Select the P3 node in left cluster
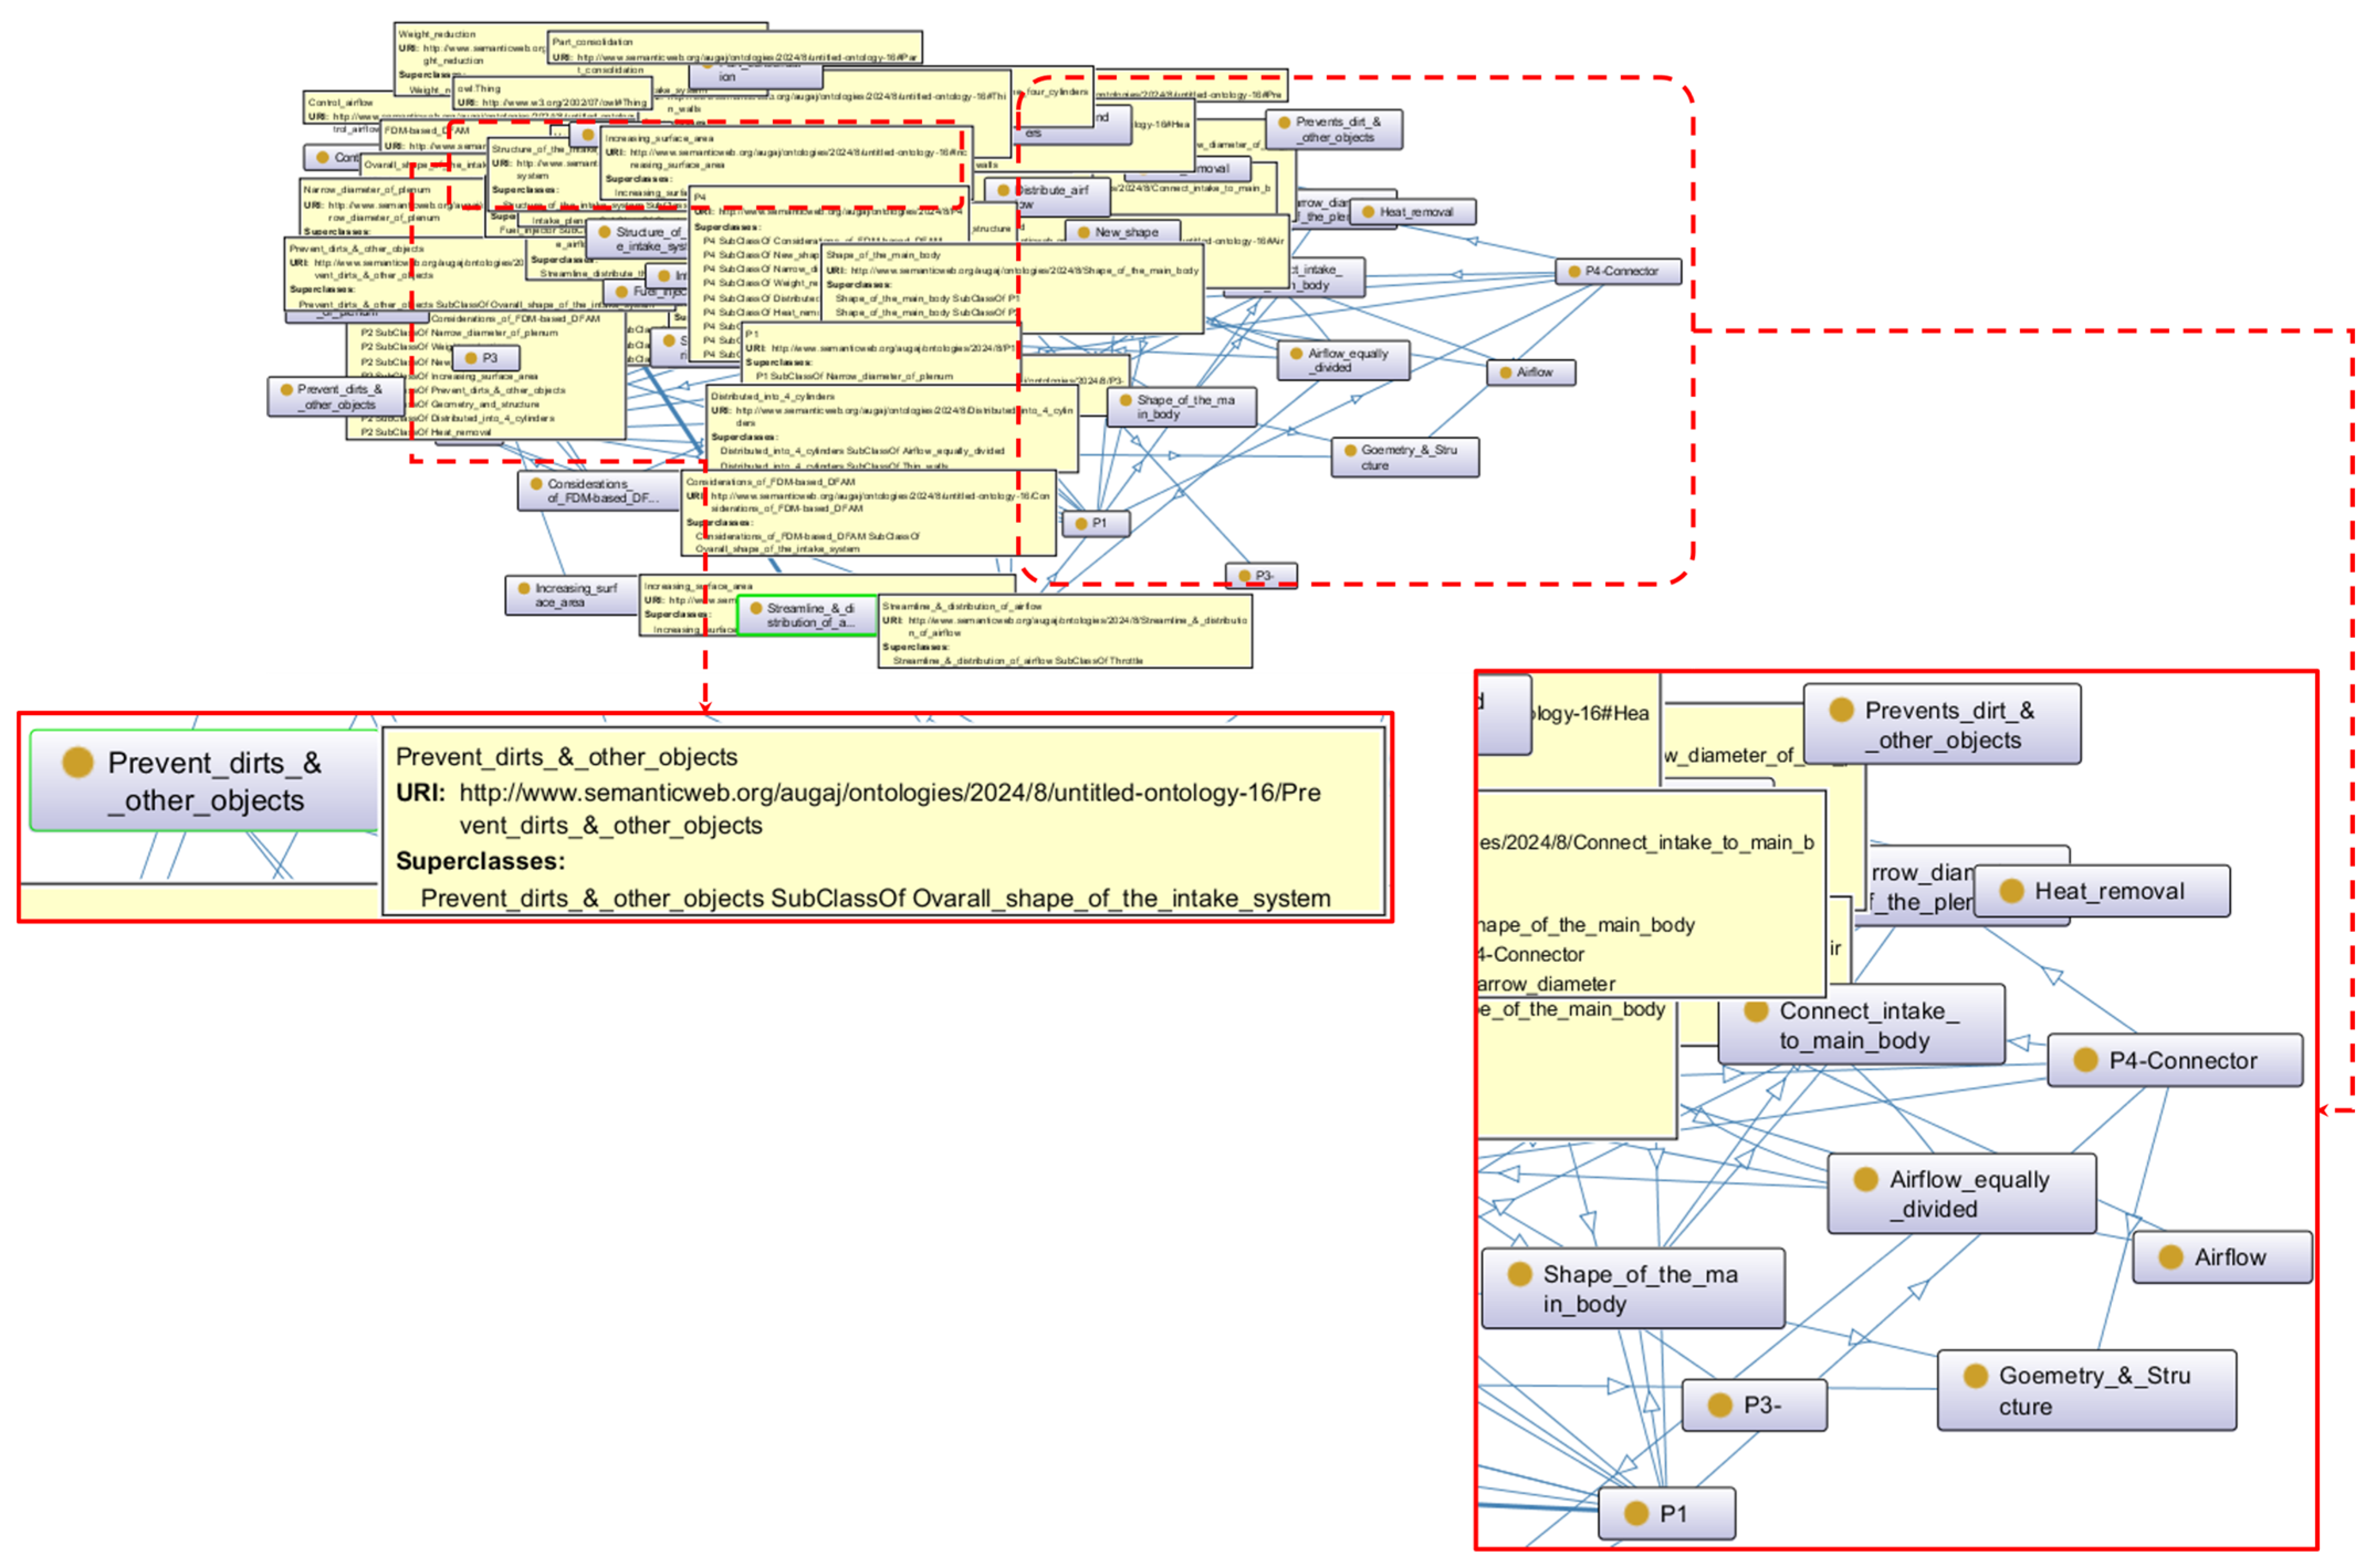This screenshot has height=1568, width=2376. (x=487, y=358)
